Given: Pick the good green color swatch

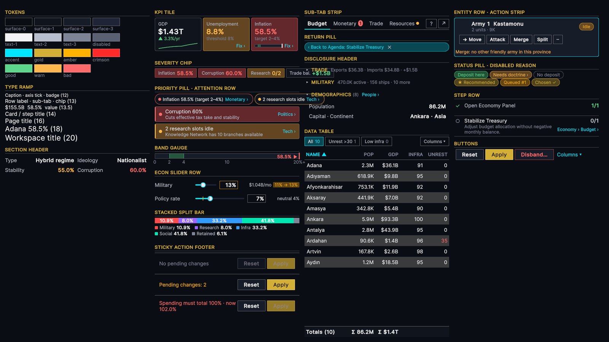Looking at the screenshot, I should pyautogui.click(x=19, y=68).
